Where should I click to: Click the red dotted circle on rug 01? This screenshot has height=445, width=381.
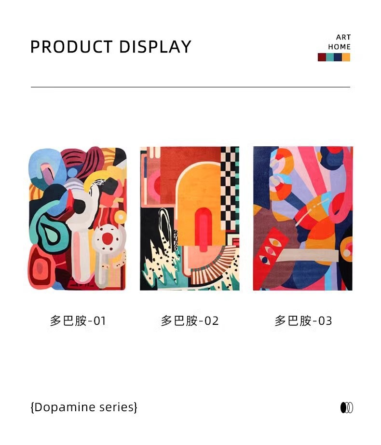[x=108, y=238]
